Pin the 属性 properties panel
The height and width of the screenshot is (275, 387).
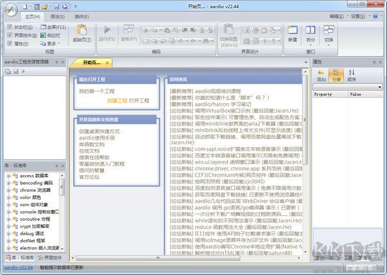pos(374,62)
